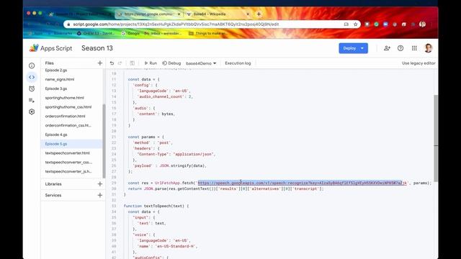This screenshot has height=259, width=461.
Task: Click line 33 function textToSpeech
Action: point(156,206)
